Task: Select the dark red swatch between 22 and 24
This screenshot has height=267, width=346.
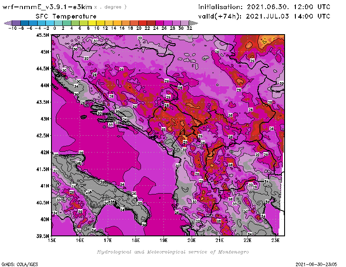Action: [151, 23]
